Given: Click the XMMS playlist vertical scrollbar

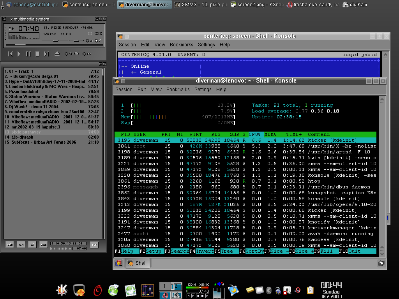Looking at the screenshot, I should pos(103,153).
